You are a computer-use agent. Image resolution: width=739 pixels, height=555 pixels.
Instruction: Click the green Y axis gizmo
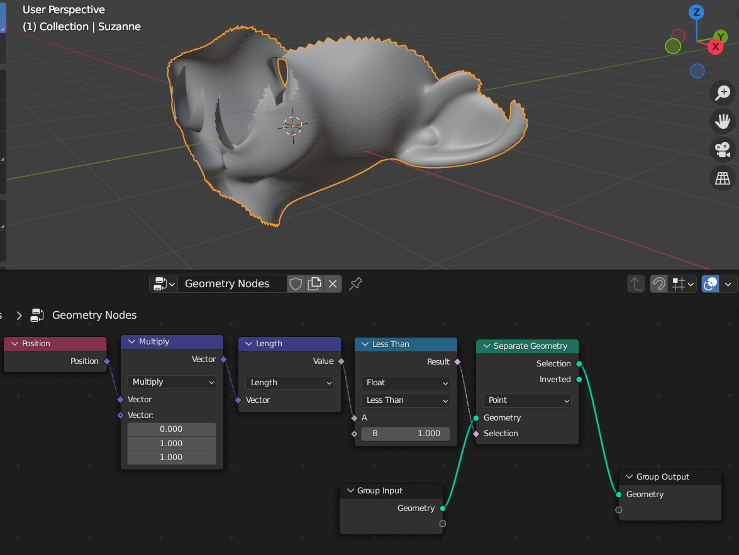pyautogui.click(x=720, y=36)
